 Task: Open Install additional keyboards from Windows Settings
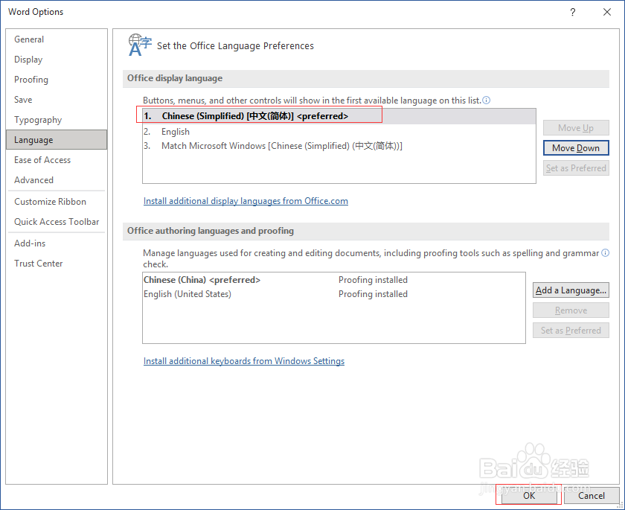244,361
